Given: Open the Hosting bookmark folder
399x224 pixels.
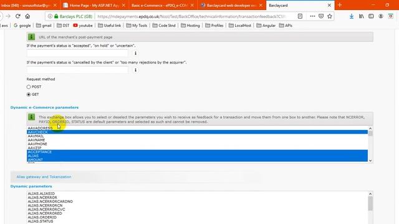Looking at the screenshot, I should tap(190, 26).
